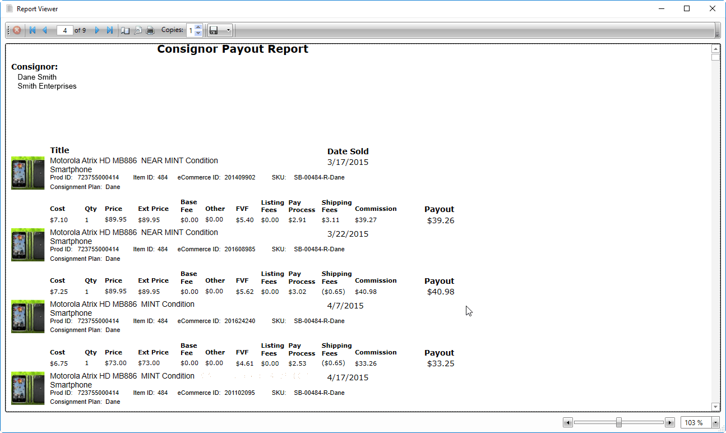
Task: Print the report using printer icon
Action: point(150,30)
